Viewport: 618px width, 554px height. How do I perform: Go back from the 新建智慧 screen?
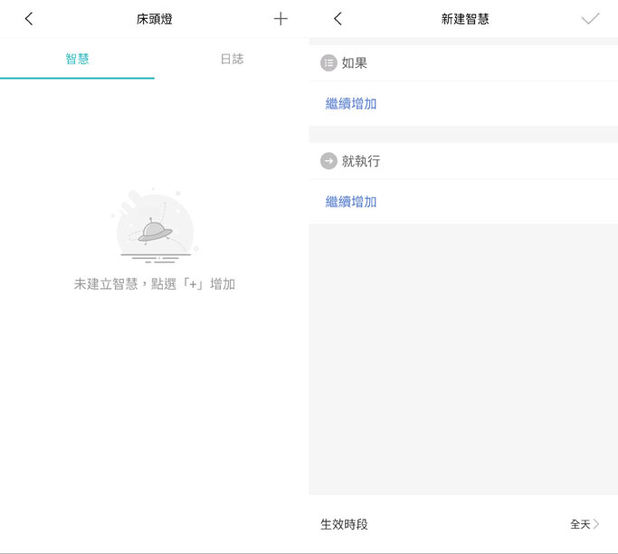(x=338, y=19)
